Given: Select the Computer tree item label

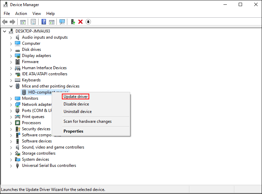Looking at the screenshot, I should pos(31,43).
